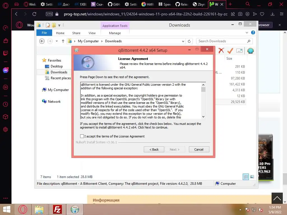The width and height of the screenshot is (287, 215).
Task: Click license text scrollbar down arrow
Action: [x=203, y=117]
